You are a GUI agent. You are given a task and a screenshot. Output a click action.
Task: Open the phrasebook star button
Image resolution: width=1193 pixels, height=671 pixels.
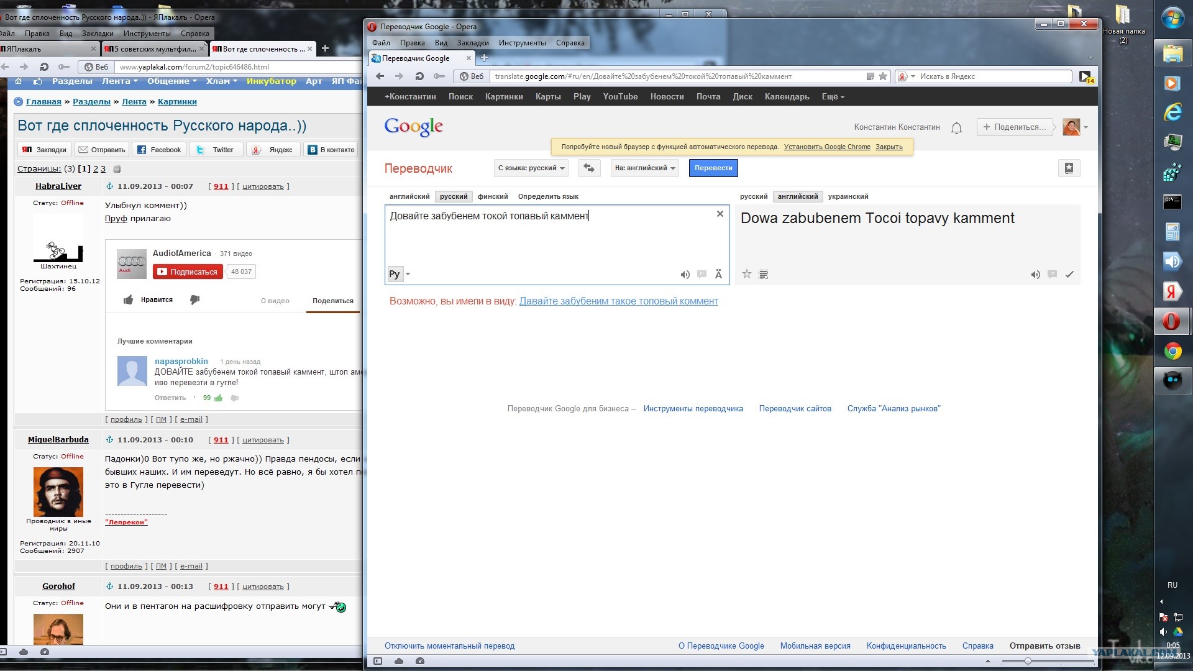click(x=1069, y=168)
